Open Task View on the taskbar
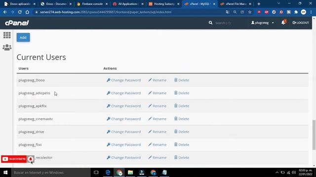 96,173
